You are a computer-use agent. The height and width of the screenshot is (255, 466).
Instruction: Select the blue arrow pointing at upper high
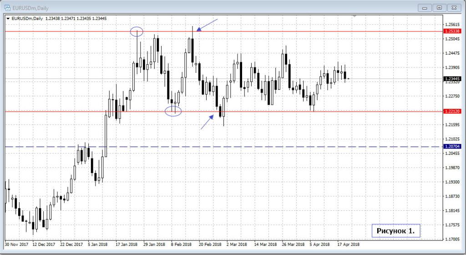click(208, 25)
